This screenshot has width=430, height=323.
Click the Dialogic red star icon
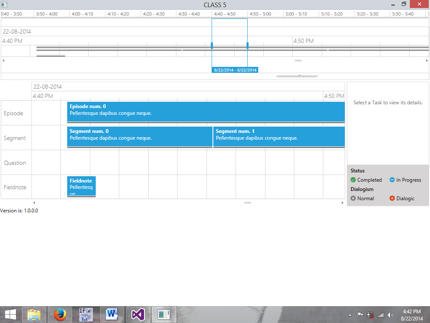tap(392, 199)
